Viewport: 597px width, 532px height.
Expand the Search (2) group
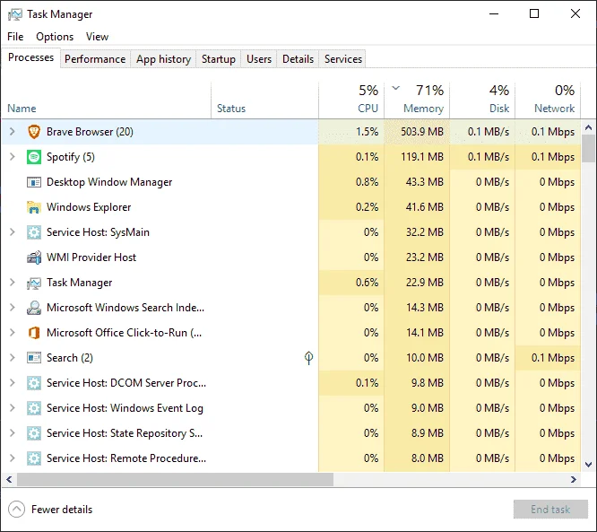pyautogui.click(x=13, y=358)
